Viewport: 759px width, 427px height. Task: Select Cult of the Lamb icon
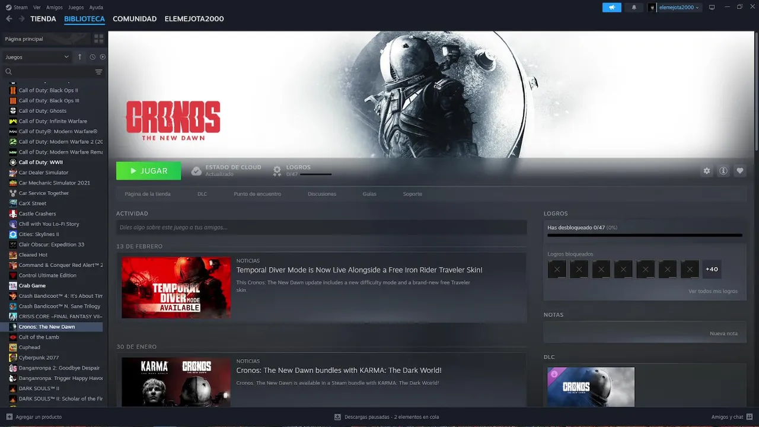tap(13, 337)
